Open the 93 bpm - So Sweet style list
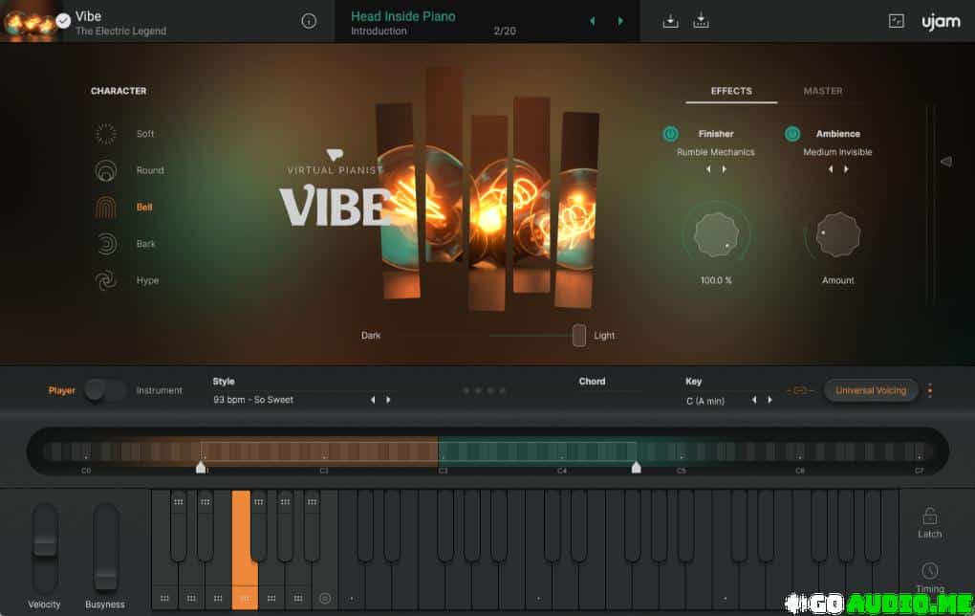The height and width of the screenshot is (616, 975). click(253, 400)
